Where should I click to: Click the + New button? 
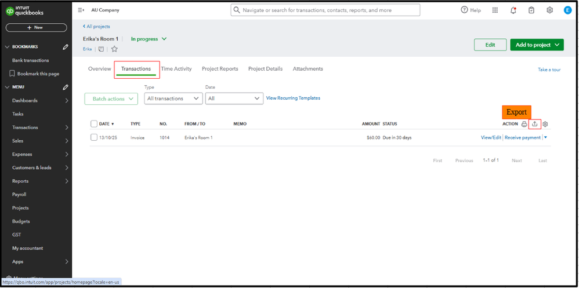(36, 27)
